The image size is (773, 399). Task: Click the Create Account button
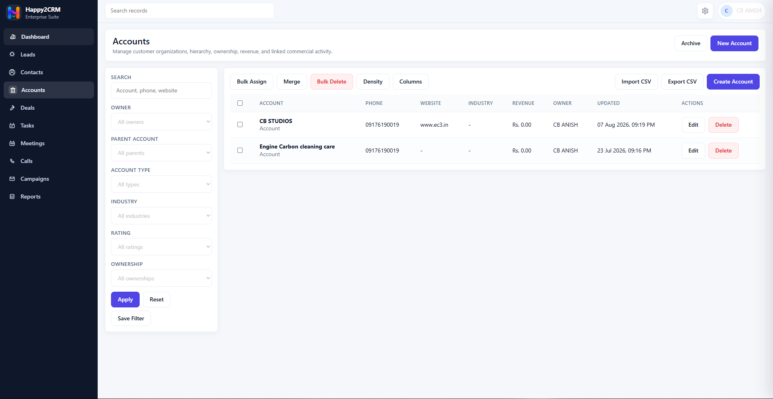pyautogui.click(x=733, y=81)
